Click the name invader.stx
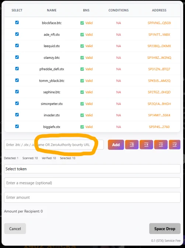The width and height of the screenshot is (185, 248). (x=52, y=115)
